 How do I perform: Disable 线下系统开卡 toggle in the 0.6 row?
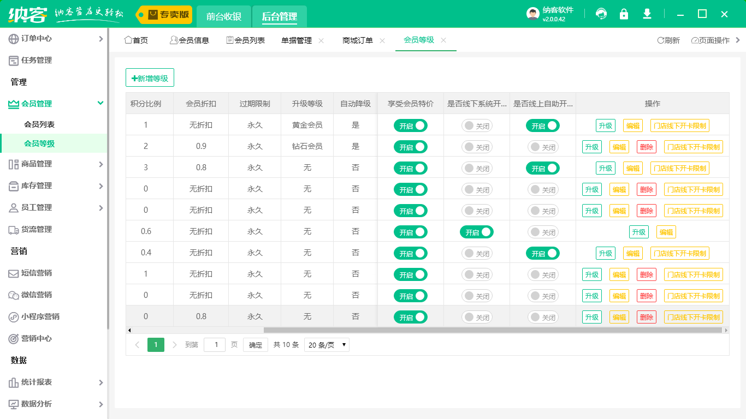click(476, 232)
